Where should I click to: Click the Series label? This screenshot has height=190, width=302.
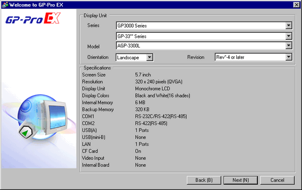pyautogui.click(x=93, y=25)
